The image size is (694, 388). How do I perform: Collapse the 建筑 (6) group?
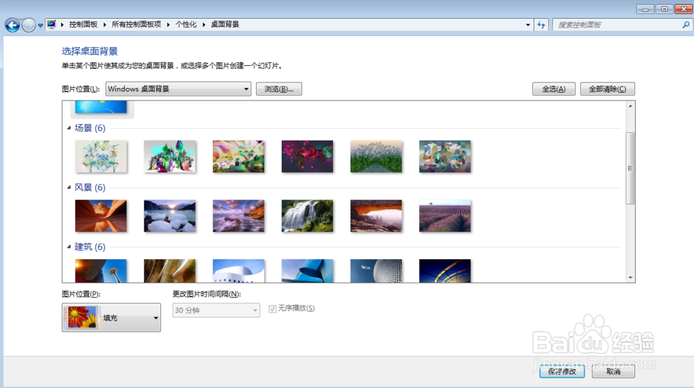(69, 247)
